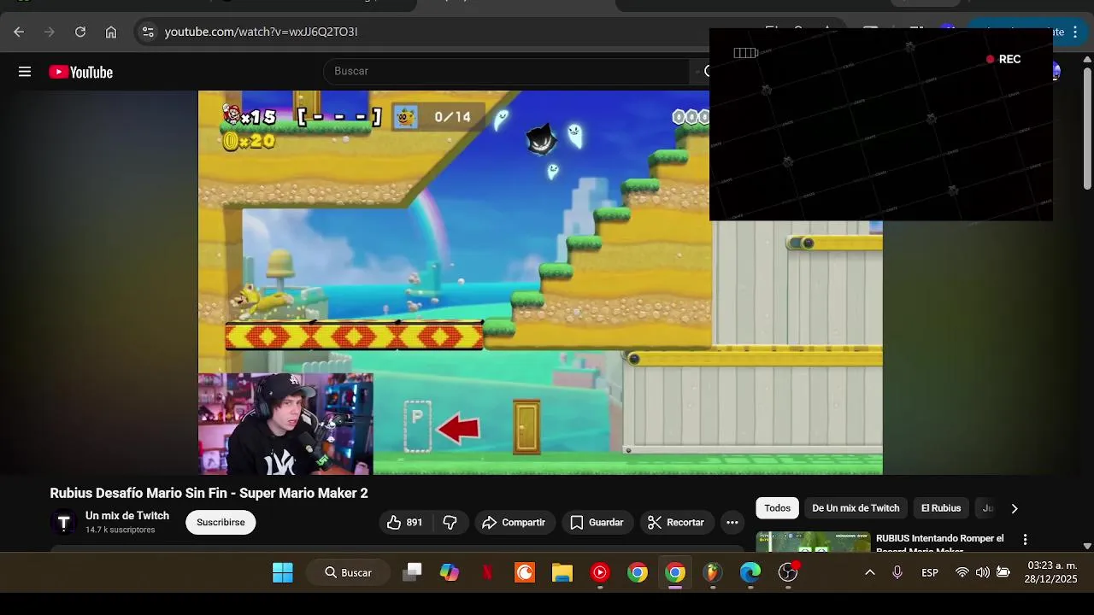
Task: Switch to active Chrome window on taskbar
Action: coord(675,572)
